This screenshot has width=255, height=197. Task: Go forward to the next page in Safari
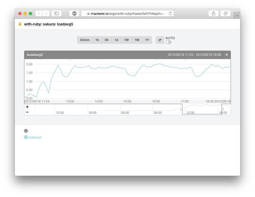click(x=46, y=13)
